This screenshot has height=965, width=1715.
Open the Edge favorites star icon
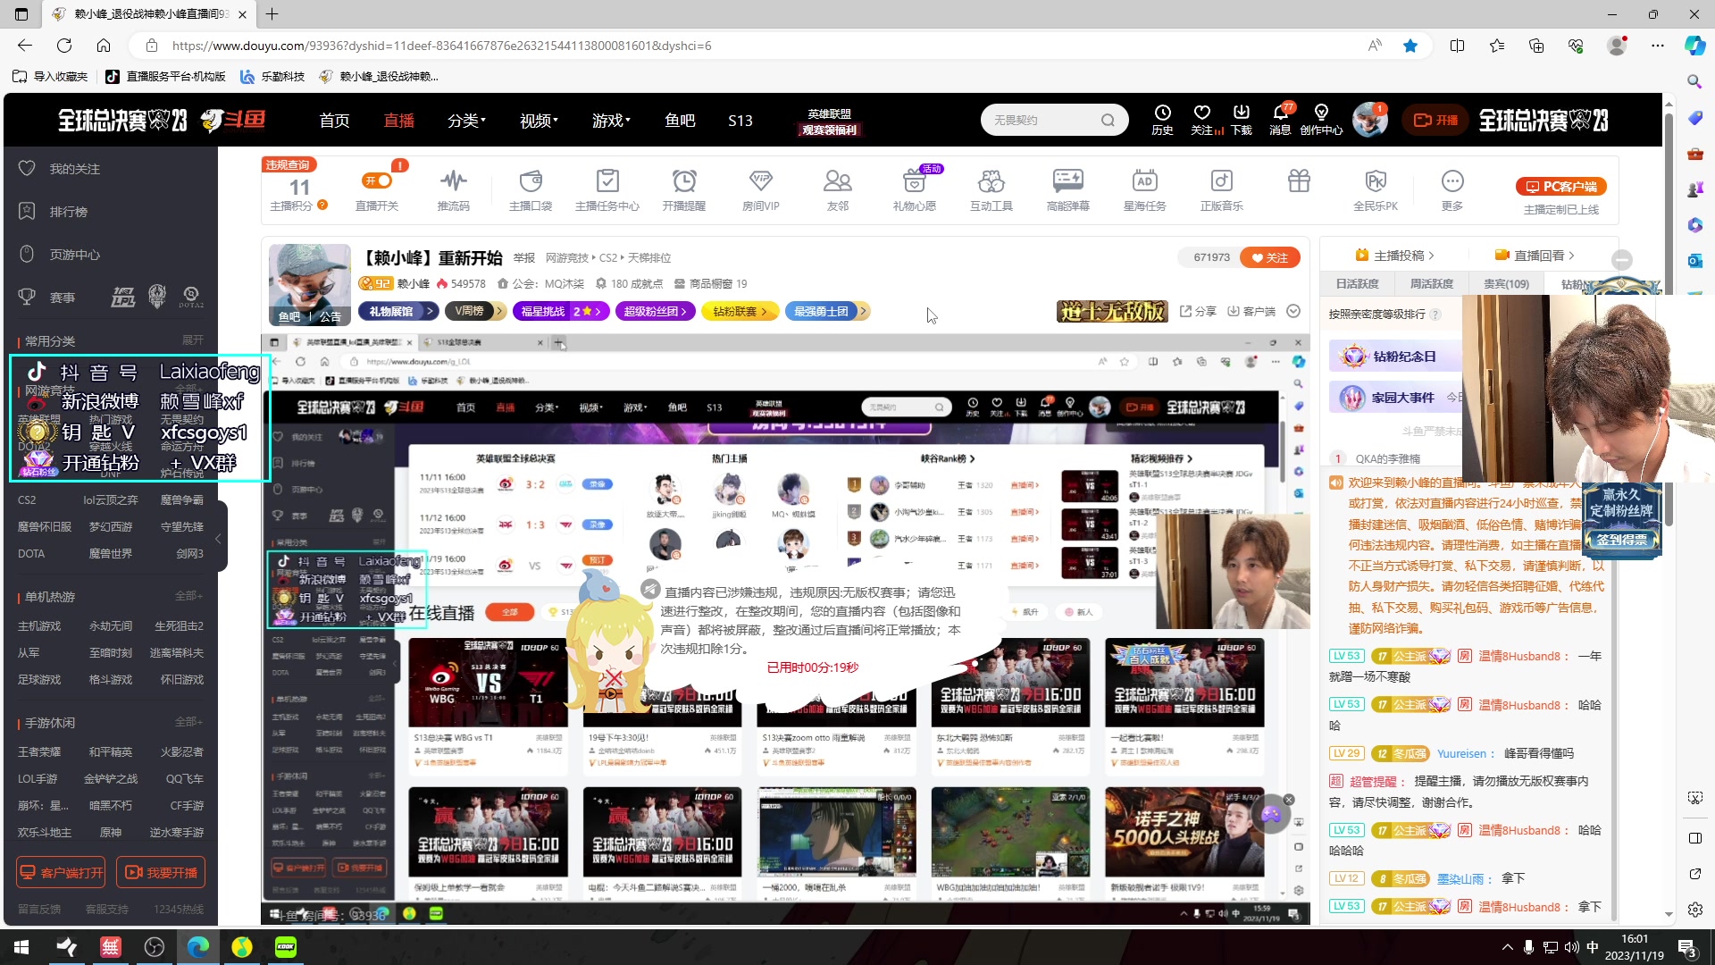(1410, 46)
